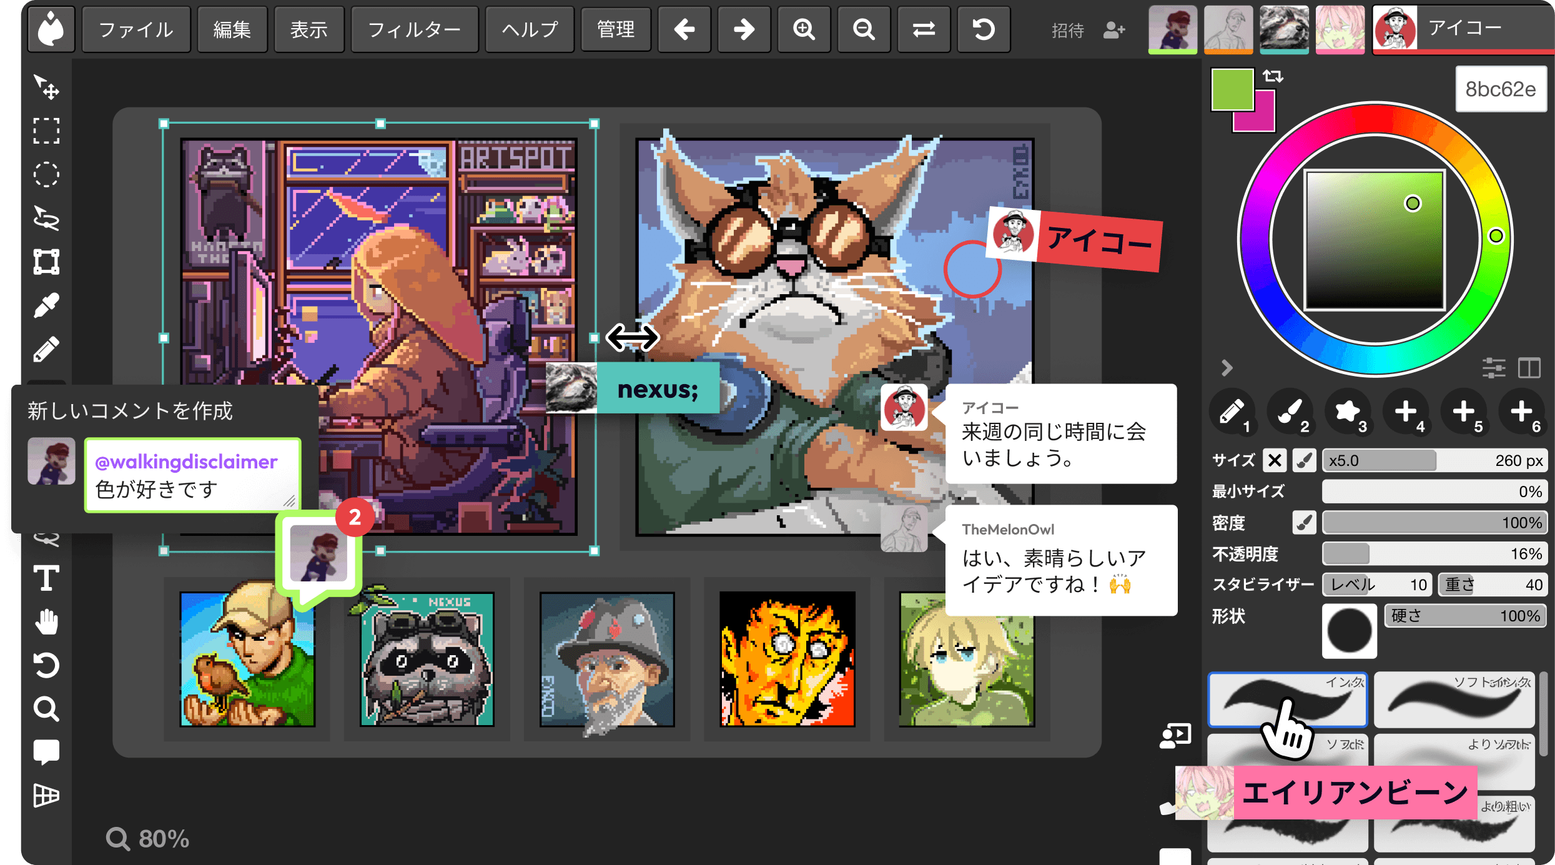
Task: Select the eyedropper color picker tool
Action: pos(46,305)
